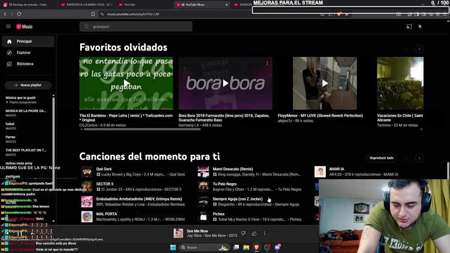The height and width of the screenshot is (253, 450).
Task: Open Explorar in the sidebar
Action: (x=28, y=52)
